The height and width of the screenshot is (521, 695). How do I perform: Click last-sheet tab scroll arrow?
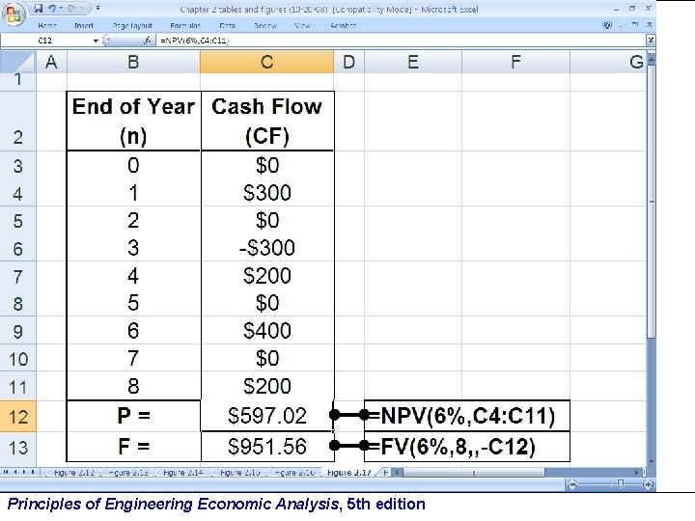tap(33, 472)
